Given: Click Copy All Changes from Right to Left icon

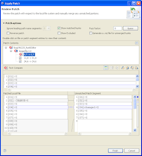Looking at the screenshot, I should pyautogui.click(x=112, y=68).
